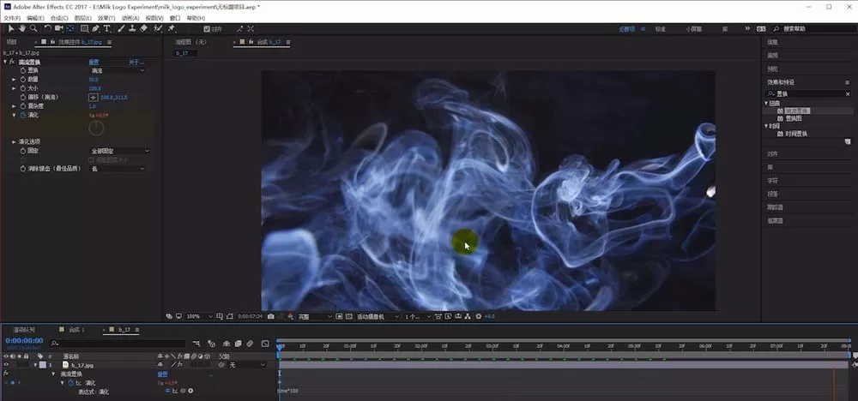Click the offset crosshair point button
This screenshot has height=401, width=858.
pos(94,97)
